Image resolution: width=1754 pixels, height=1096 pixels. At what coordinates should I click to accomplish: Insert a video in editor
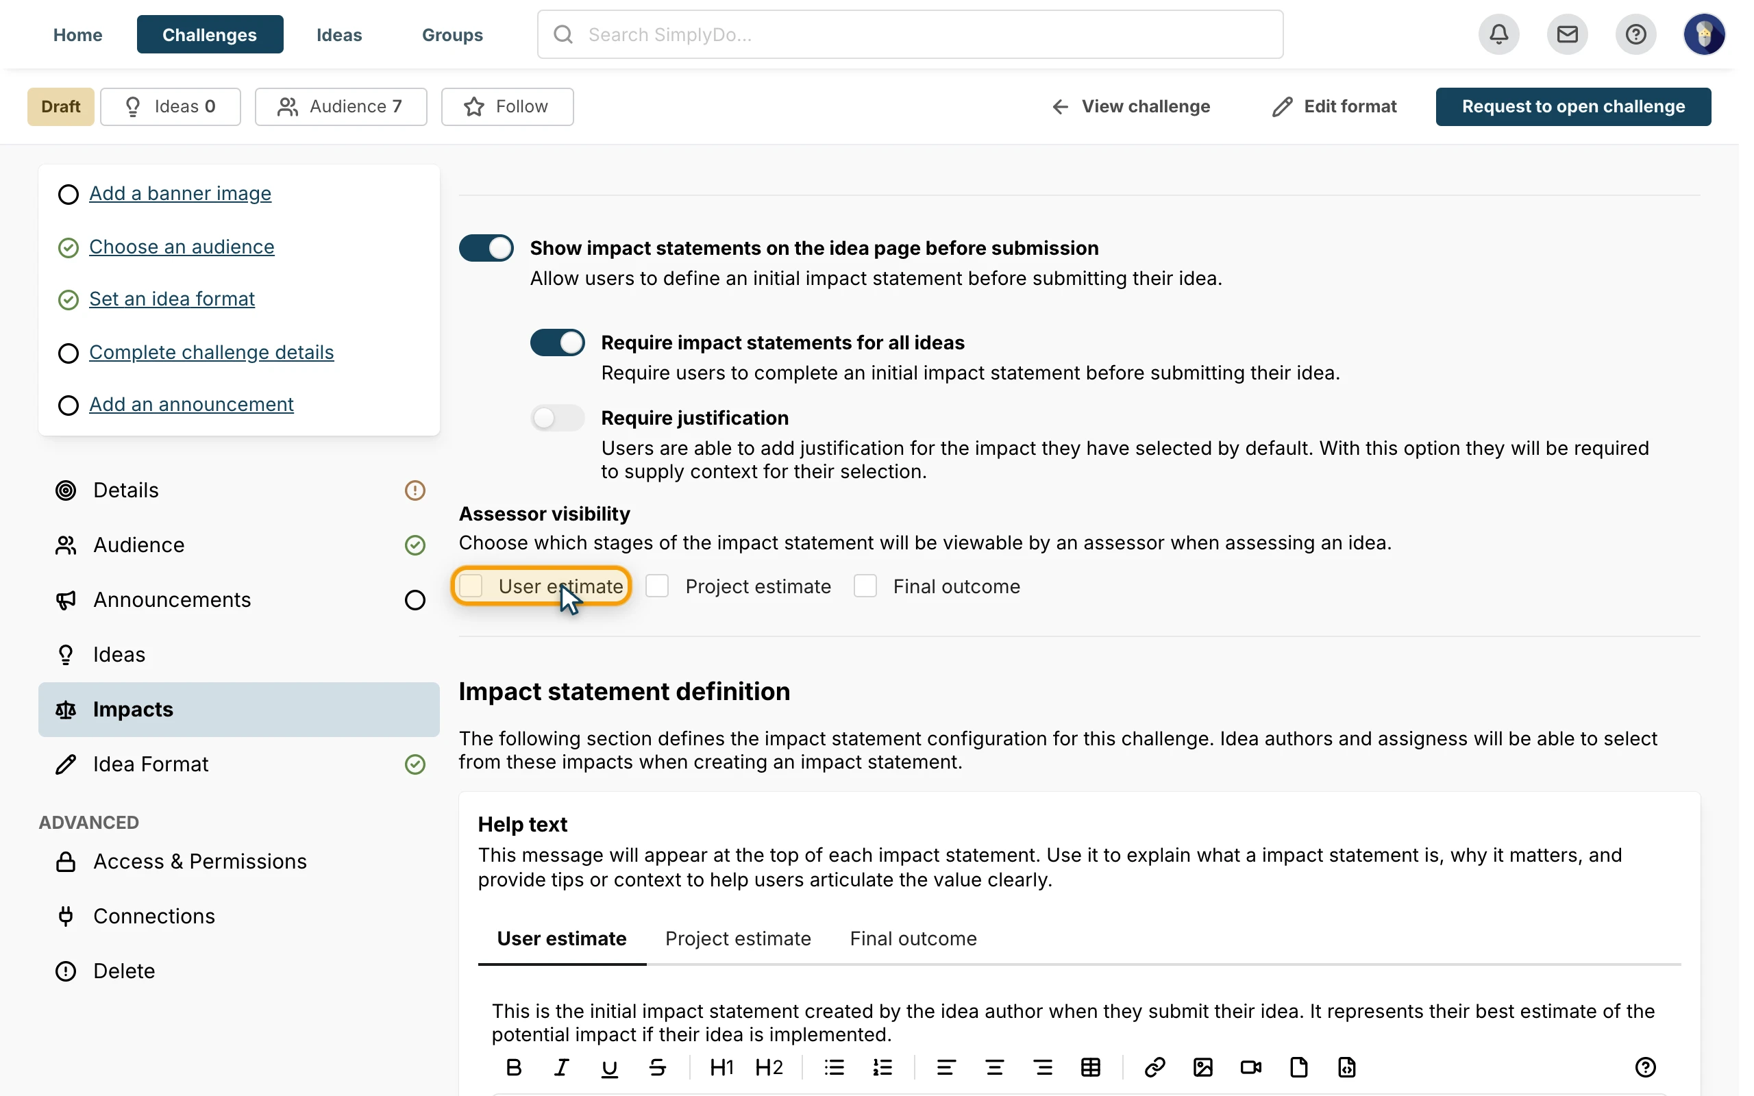(x=1251, y=1067)
